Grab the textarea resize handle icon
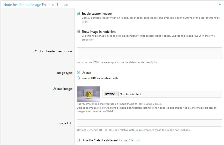 (220, 57)
